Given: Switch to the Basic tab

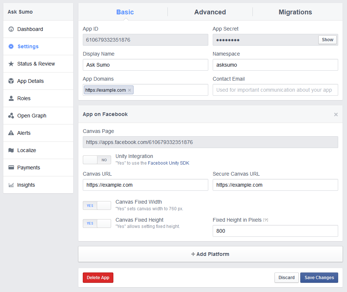Looking at the screenshot, I should (125, 12).
